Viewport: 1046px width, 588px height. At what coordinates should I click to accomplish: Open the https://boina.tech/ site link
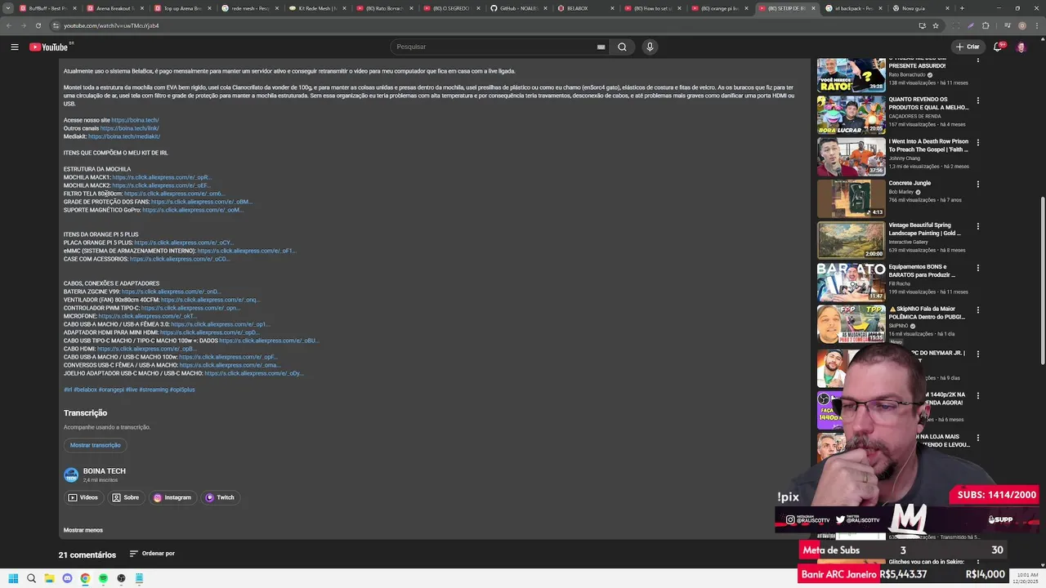(135, 120)
